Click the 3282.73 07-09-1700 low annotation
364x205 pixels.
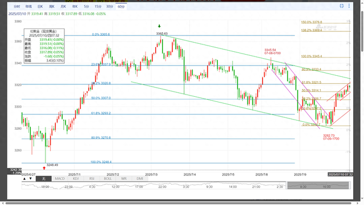(x=331, y=137)
